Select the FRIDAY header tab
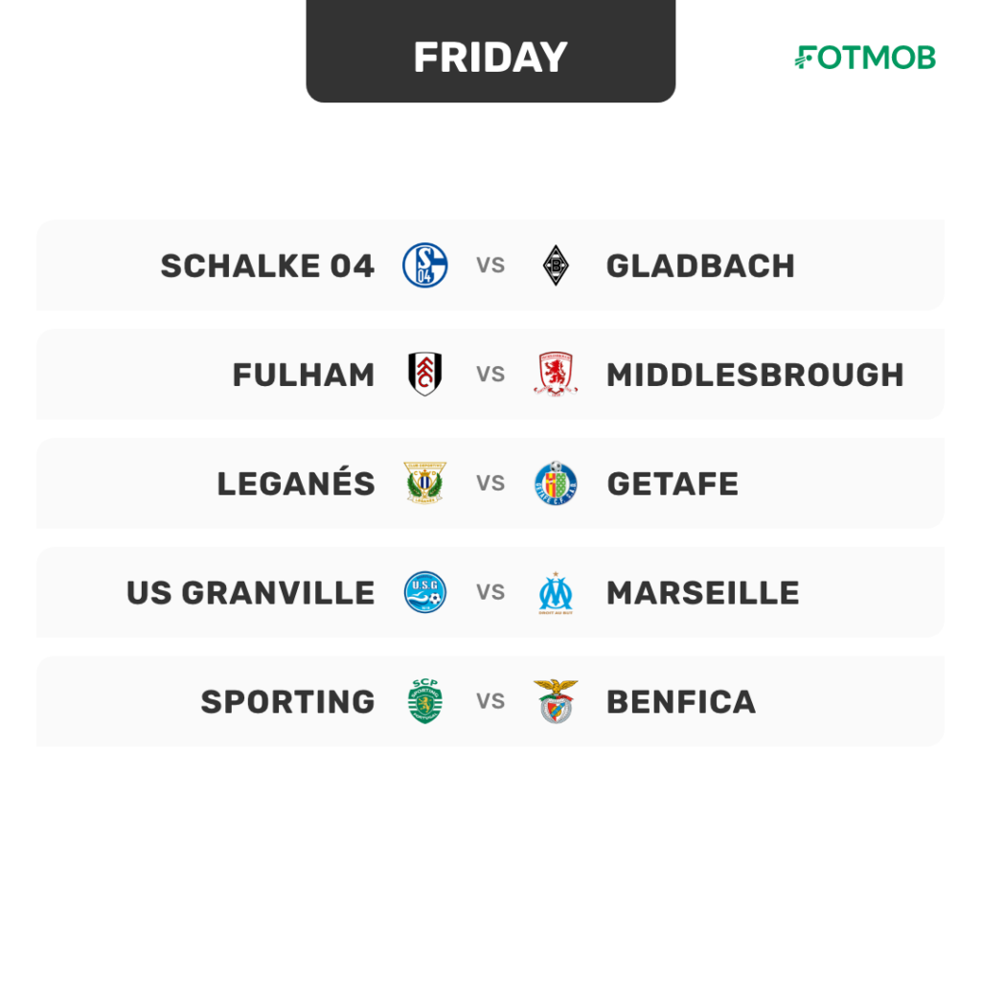981x981 pixels. point(490,52)
